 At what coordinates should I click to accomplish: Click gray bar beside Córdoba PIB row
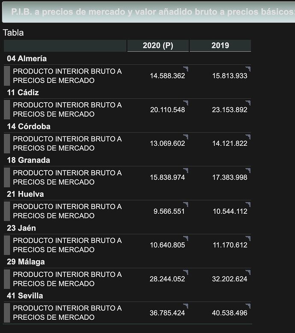7,144
